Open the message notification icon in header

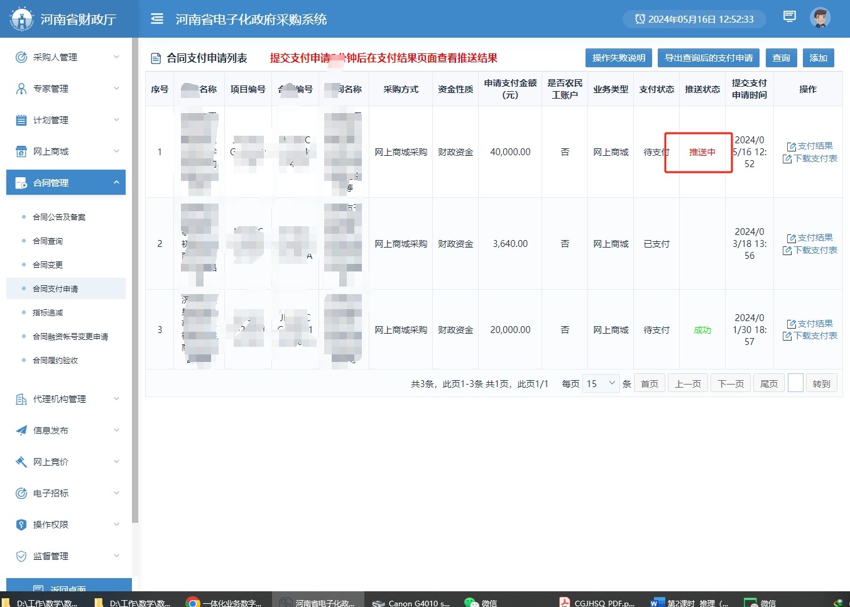click(790, 17)
